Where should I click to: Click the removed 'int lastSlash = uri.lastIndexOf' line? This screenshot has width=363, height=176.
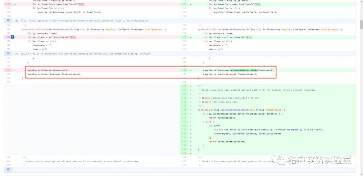52,37
